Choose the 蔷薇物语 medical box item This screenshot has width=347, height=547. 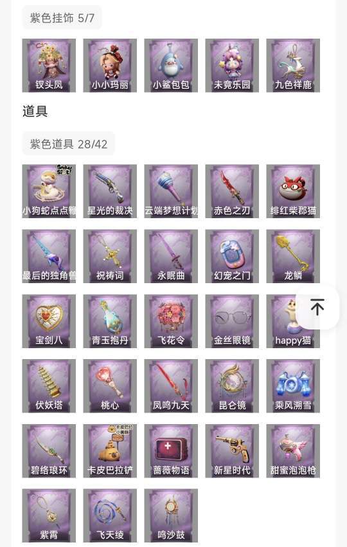[171, 451]
